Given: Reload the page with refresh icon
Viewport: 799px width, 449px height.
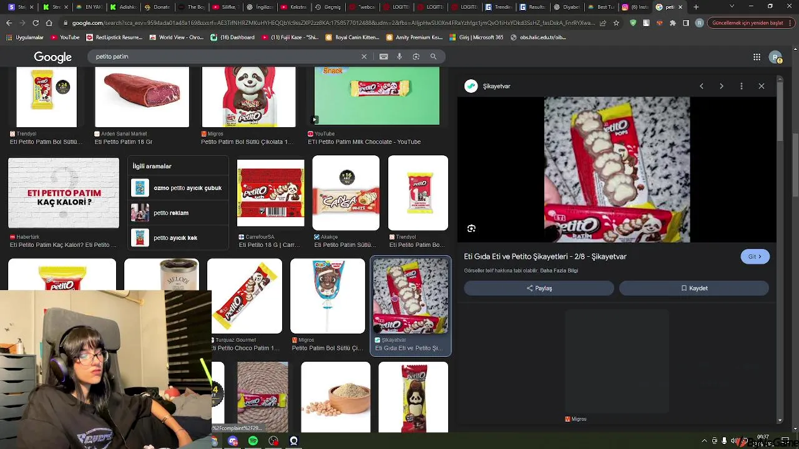Looking at the screenshot, I should tap(36, 23).
